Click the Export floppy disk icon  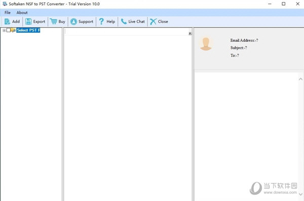pos(28,21)
